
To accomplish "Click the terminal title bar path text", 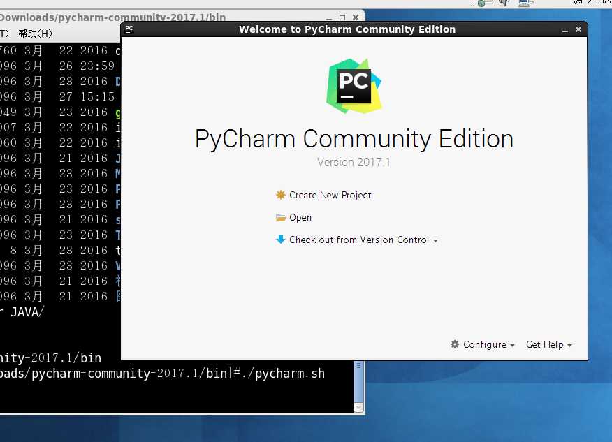I will click(112, 17).
